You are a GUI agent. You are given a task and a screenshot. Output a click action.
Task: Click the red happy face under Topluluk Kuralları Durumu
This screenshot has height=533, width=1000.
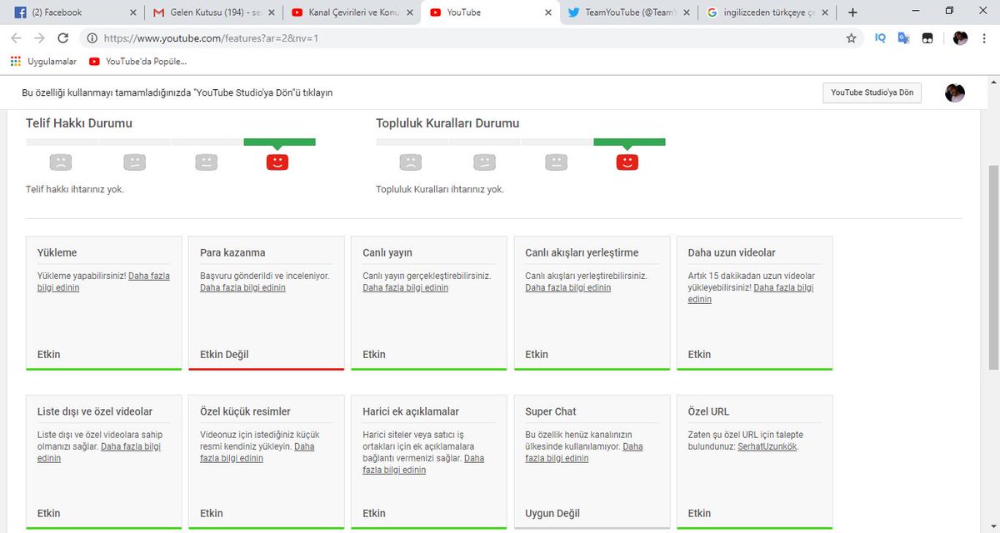(x=627, y=162)
